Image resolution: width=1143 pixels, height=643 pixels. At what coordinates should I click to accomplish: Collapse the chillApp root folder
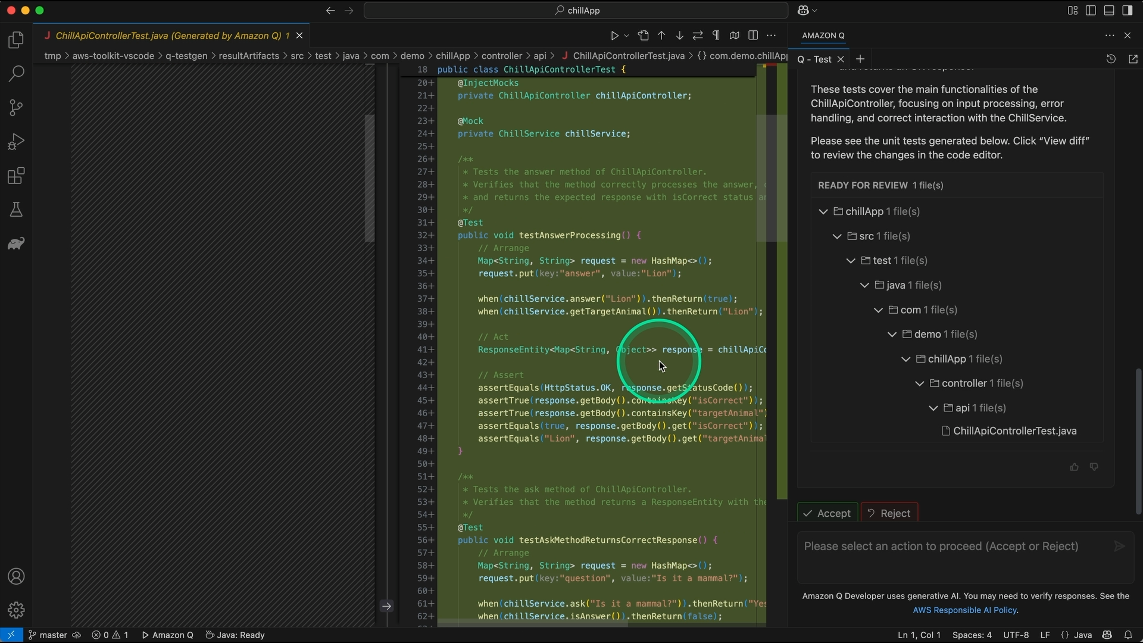tap(823, 212)
